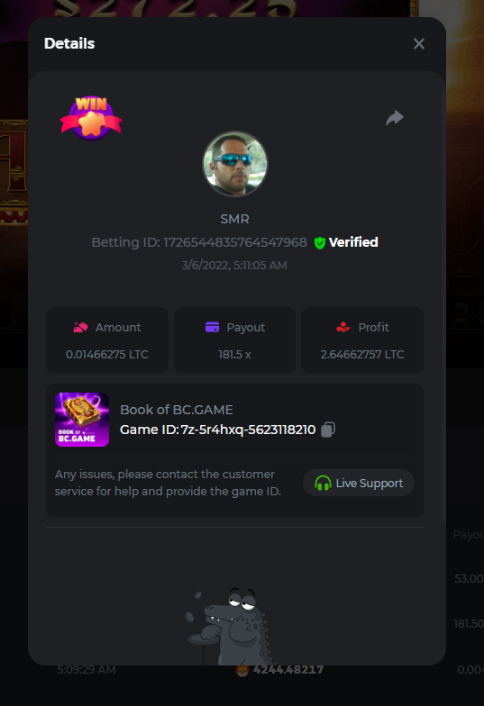Screen dimensions: 484x706
Task: Click the green Verified shield icon
Action: [320, 243]
